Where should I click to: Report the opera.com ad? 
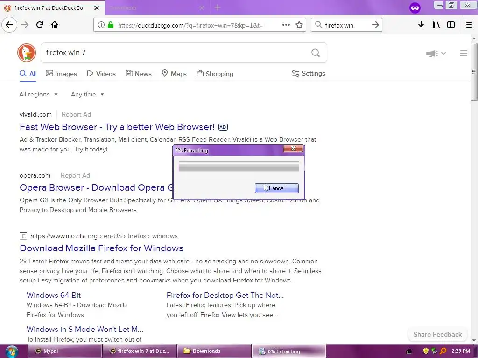[x=75, y=176]
